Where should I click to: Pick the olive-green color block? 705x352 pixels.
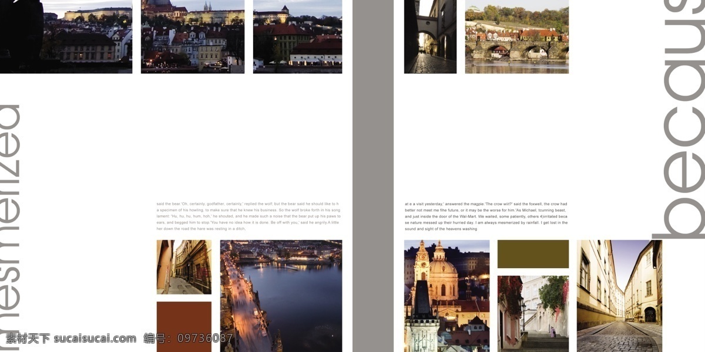tap(533, 254)
